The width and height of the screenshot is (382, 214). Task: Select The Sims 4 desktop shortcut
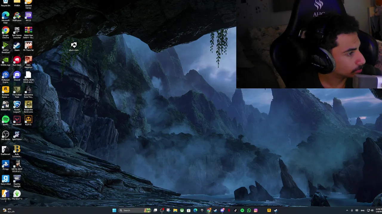point(17,195)
